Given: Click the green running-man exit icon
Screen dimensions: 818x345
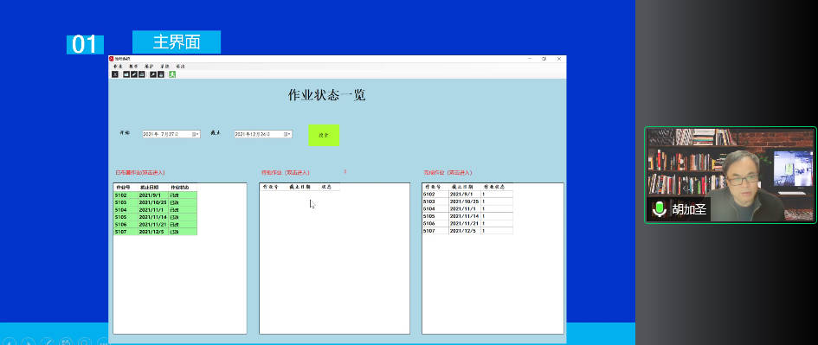Looking at the screenshot, I should 172,74.
